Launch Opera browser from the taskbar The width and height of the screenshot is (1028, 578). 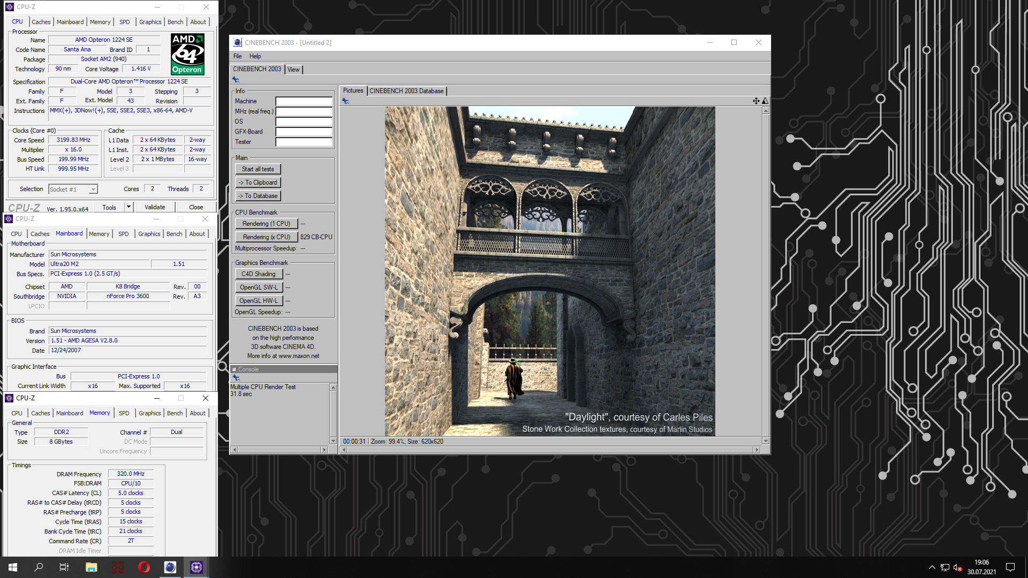144,567
